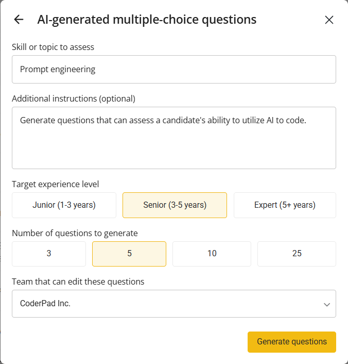The width and height of the screenshot is (348, 364).
Task: Click the 'Additional instructions (optional)' label
Action: point(74,98)
